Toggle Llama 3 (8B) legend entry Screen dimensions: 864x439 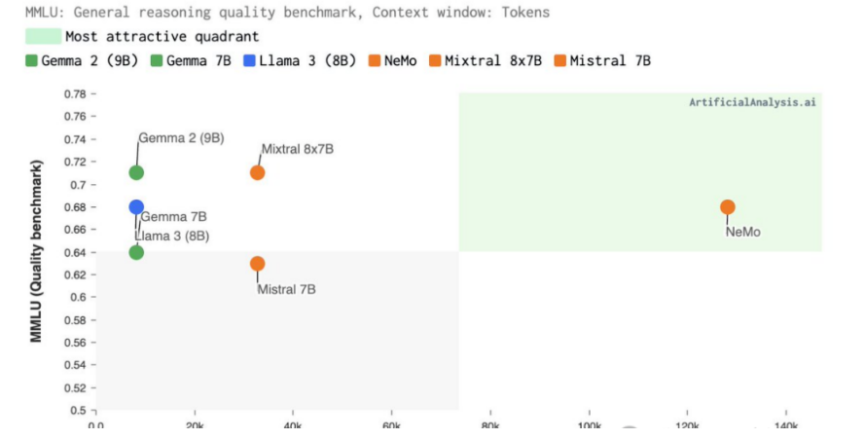(300, 60)
